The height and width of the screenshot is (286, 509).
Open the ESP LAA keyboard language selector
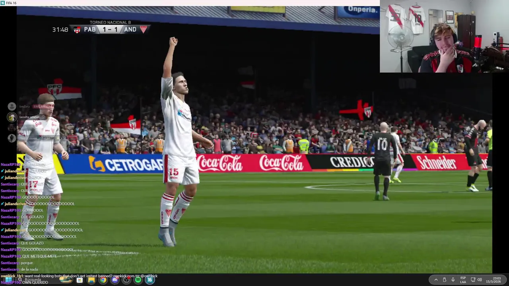pos(463,280)
